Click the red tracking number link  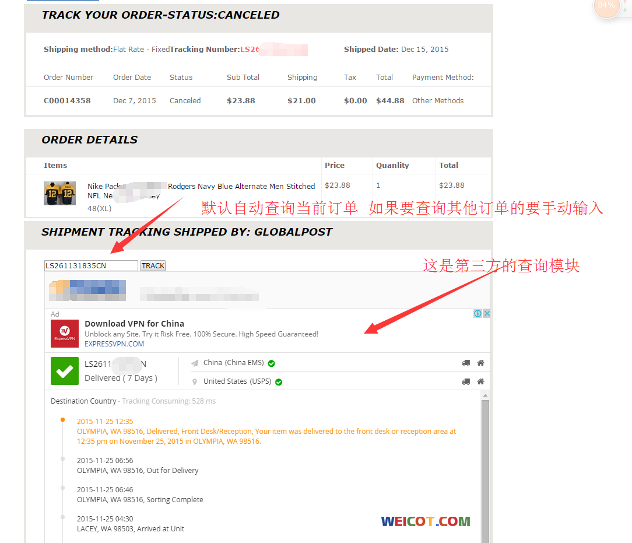coord(274,50)
